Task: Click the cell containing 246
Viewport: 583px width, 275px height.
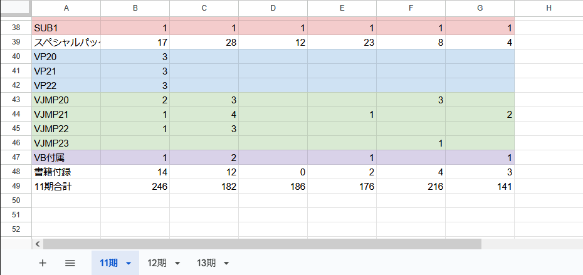Action: coord(135,186)
